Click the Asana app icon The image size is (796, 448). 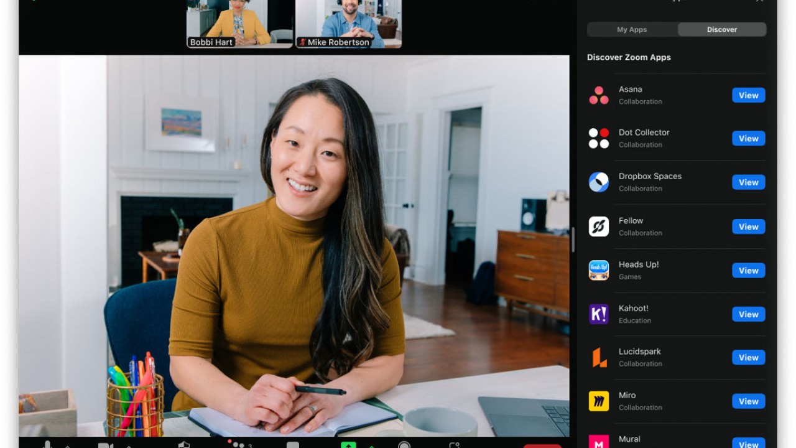pos(598,95)
